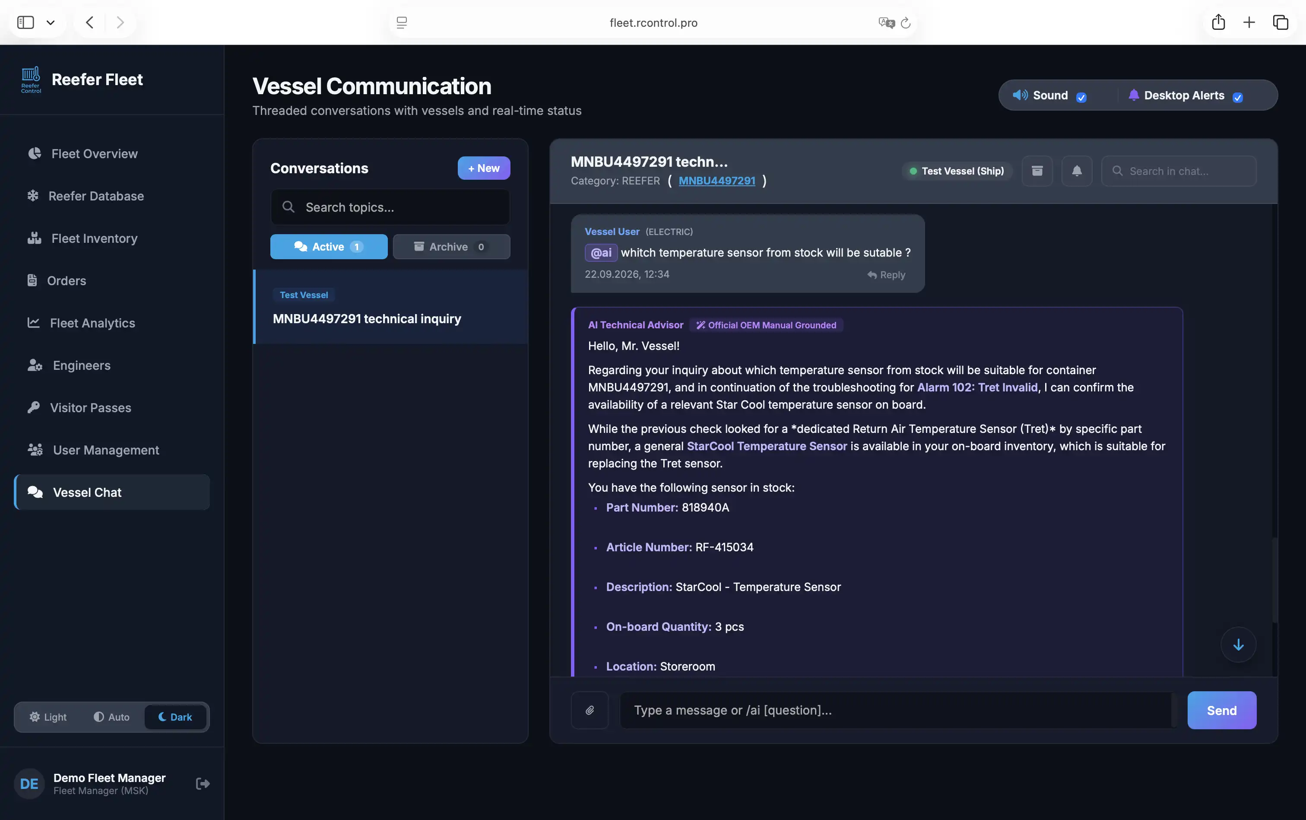Click the Vessel User sender name
The height and width of the screenshot is (820, 1306).
click(612, 232)
